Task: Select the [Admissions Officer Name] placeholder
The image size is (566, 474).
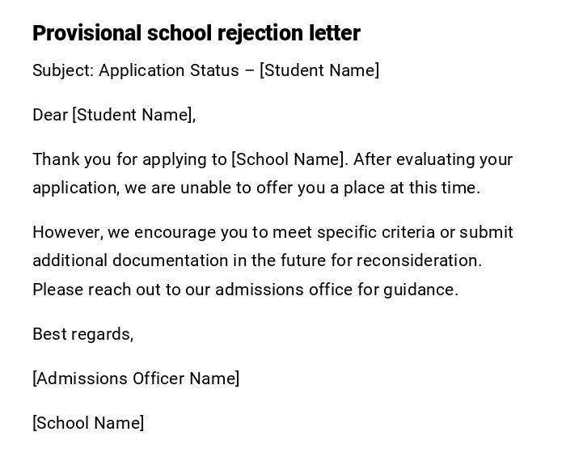Action: click(136, 379)
